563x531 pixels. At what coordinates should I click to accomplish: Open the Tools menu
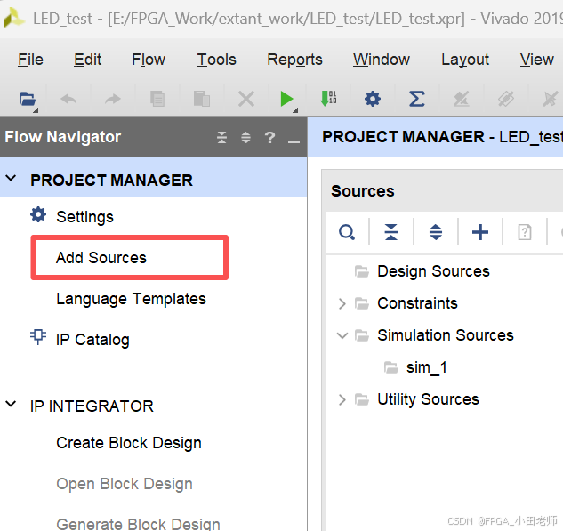[x=216, y=60]
